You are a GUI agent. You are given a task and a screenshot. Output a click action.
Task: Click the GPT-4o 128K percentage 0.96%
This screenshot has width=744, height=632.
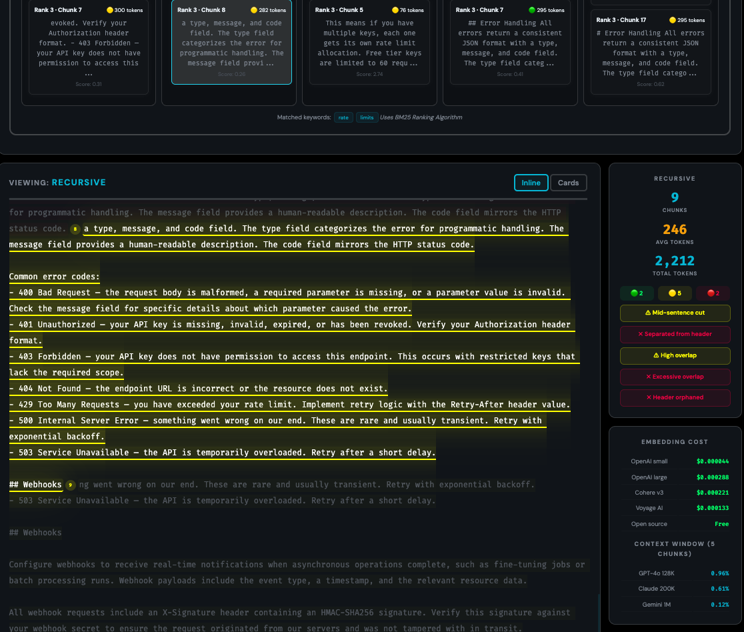point(720,573)
